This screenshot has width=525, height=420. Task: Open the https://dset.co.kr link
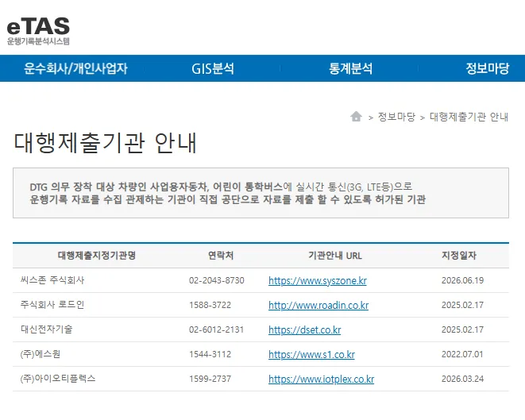[305, 330]
